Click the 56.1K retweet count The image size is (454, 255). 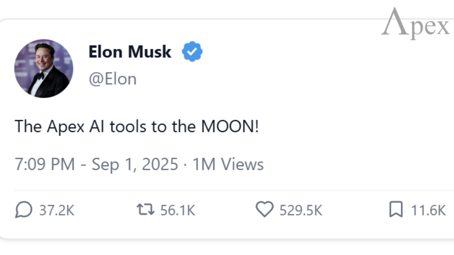click(177, 210)
